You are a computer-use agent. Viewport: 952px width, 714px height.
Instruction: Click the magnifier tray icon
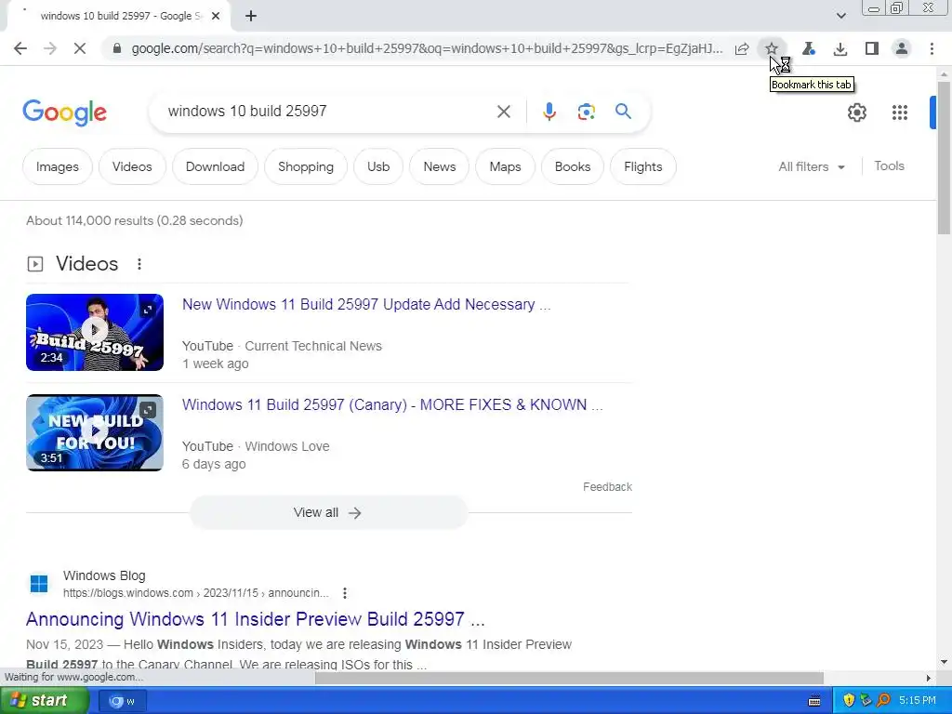tap(883, 701)
